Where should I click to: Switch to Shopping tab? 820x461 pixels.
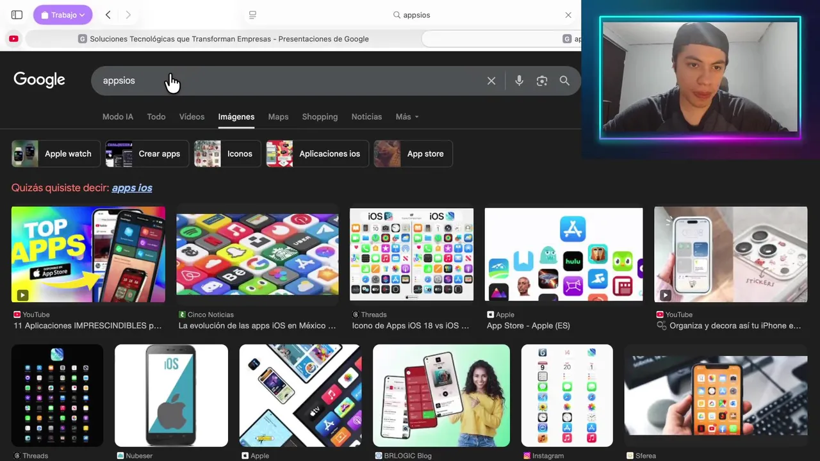coord(320,117)
